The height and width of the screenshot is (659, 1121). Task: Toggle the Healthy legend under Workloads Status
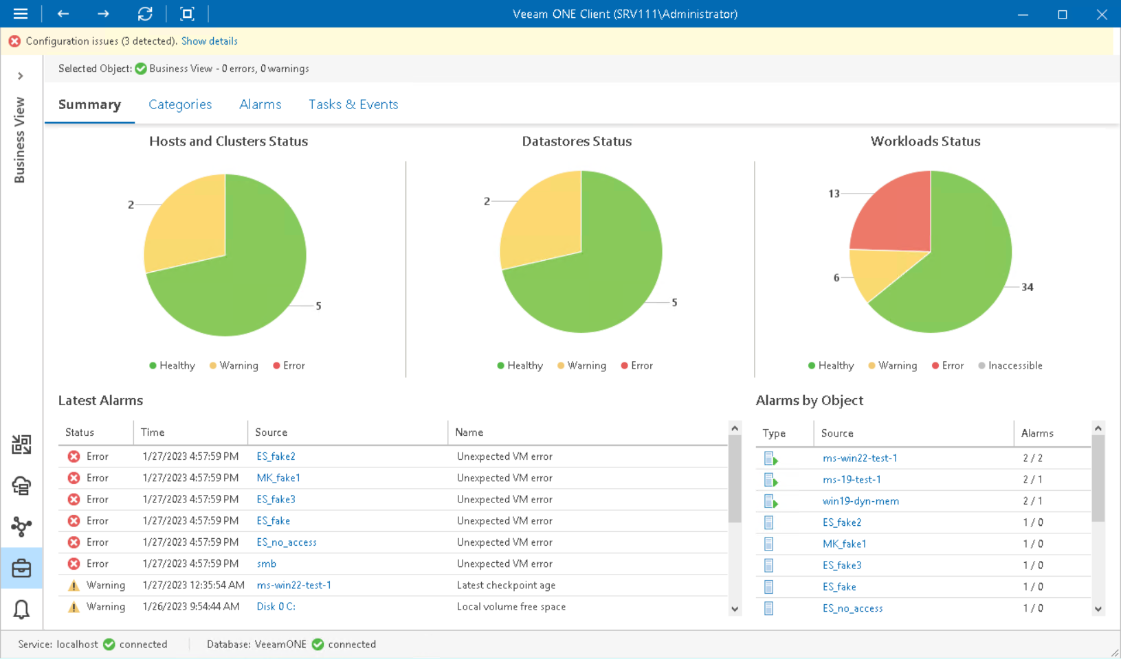pos(830,365)
